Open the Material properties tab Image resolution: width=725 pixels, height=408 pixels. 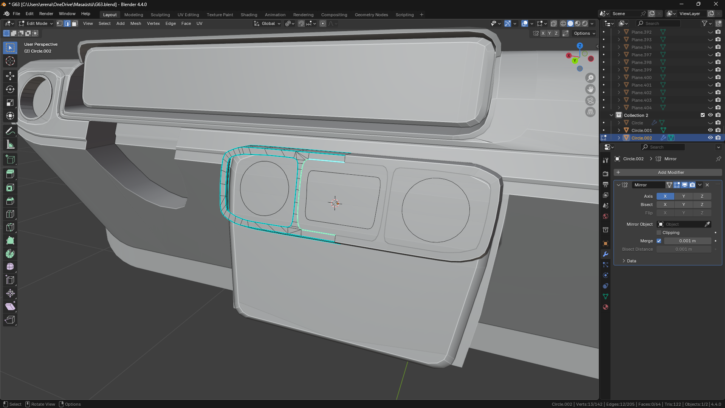[606, 307]
